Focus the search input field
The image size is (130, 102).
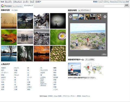(114, 6)
